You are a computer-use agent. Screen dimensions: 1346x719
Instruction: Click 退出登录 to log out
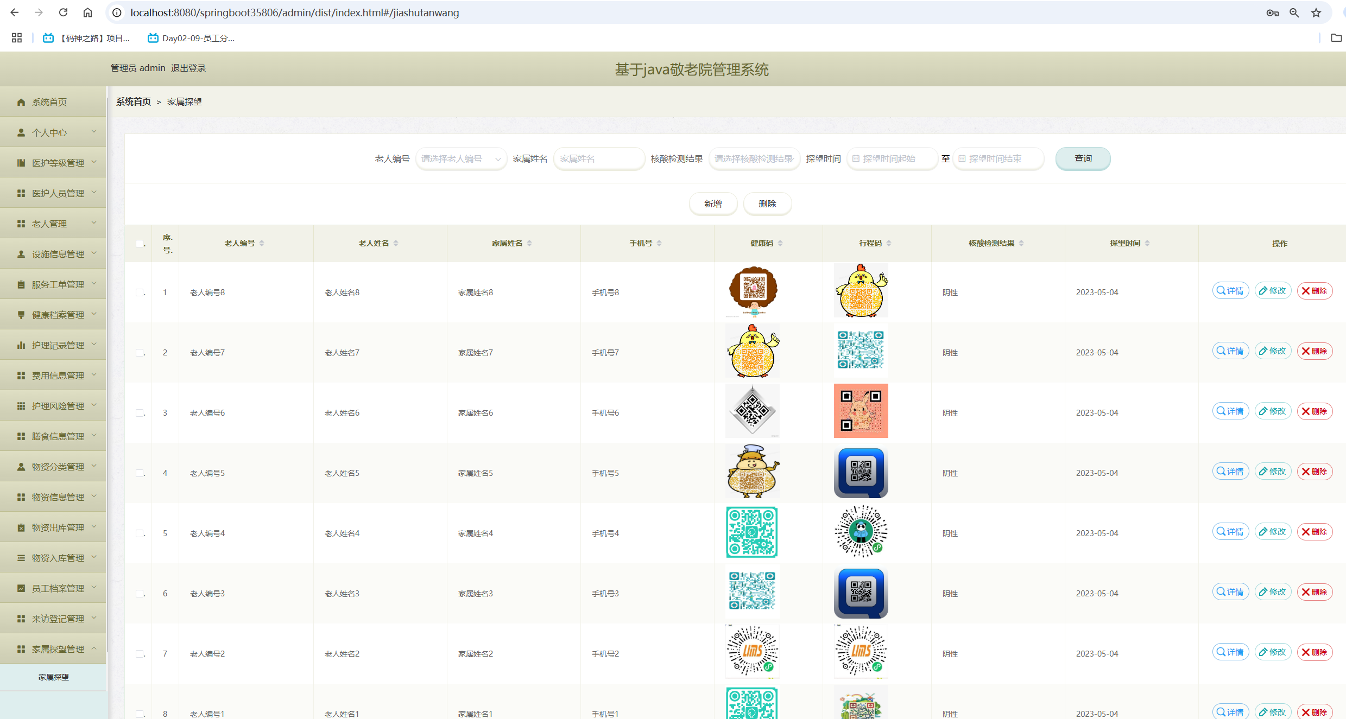(188, 68)
